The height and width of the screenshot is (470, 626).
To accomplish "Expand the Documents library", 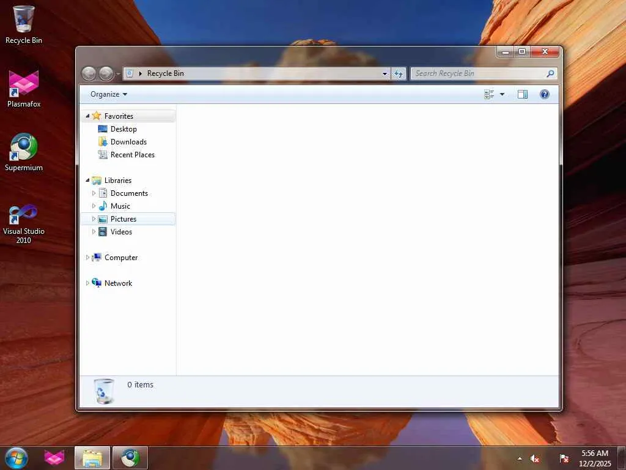I will click(x=94, y=193).
